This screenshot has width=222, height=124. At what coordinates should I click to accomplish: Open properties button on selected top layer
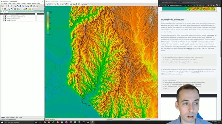pyautogui.click(x=36, y=14)
